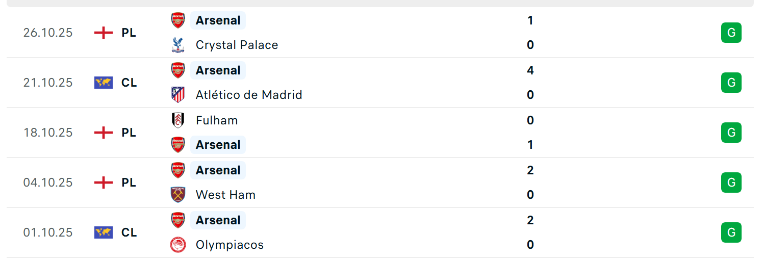Viewport: 763px width, 260px height.
Task: Click the 01.10.25 match date
Action: point(48,232)
